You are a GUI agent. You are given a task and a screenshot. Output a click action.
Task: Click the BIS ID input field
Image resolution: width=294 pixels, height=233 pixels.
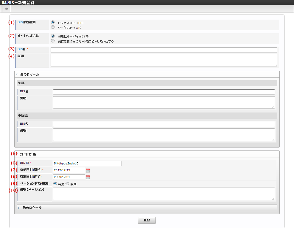(x=87, y=164)
